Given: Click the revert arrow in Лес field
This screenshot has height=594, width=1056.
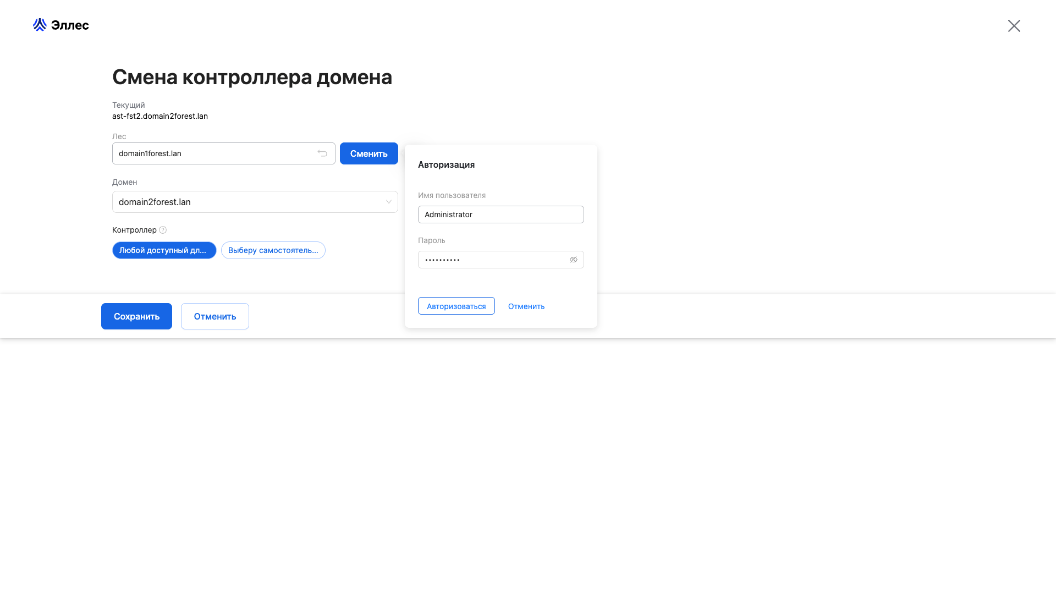Looking at the screenshot, I should click(322, 153).
